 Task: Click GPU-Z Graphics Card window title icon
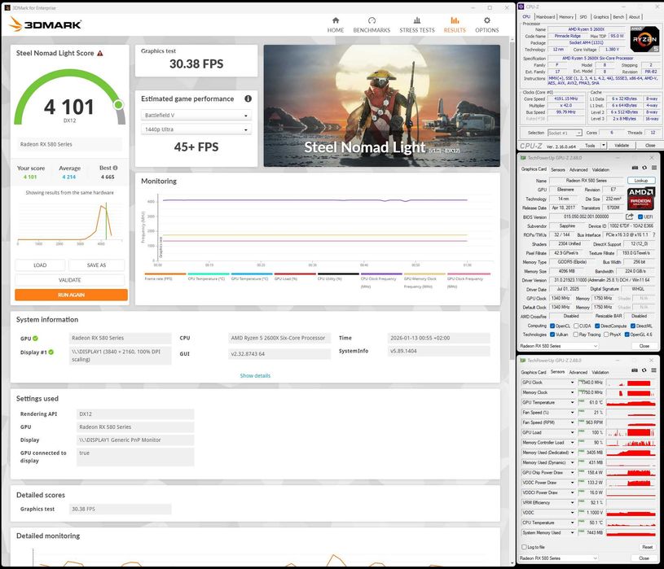click(523, 158)
